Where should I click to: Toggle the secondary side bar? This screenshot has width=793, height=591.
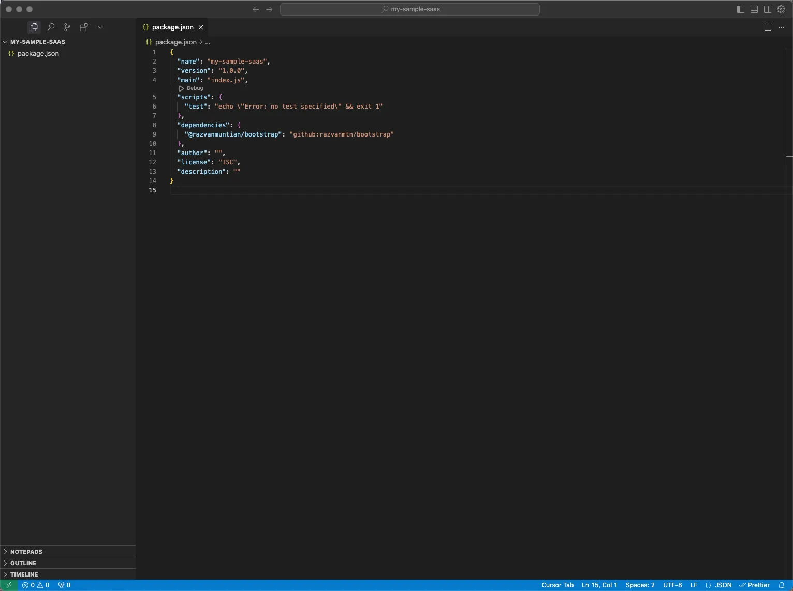point(768,9)
